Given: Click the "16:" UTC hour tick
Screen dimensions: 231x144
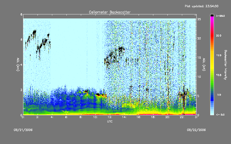Looking at the screenshot, I should pos(139,117).
